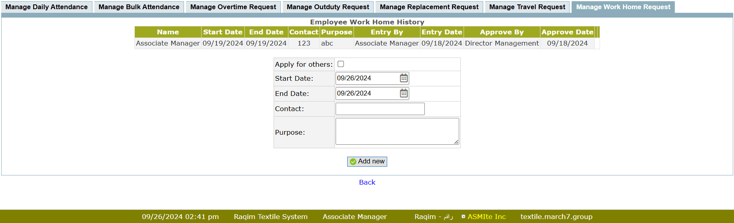Follow the Back link
Image resolution: width=734 pixels, height=223 pixels.
(367, 182)
